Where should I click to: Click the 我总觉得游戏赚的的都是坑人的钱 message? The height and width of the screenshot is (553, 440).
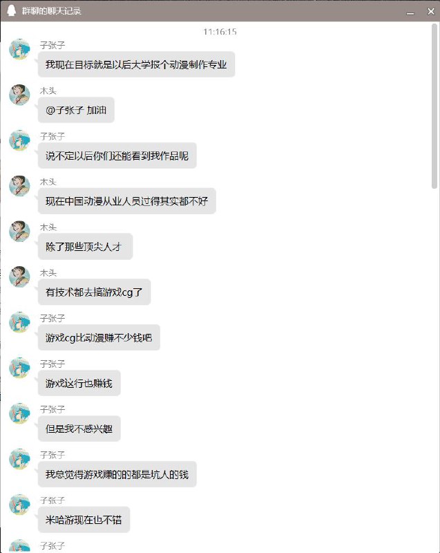point(117,475)
